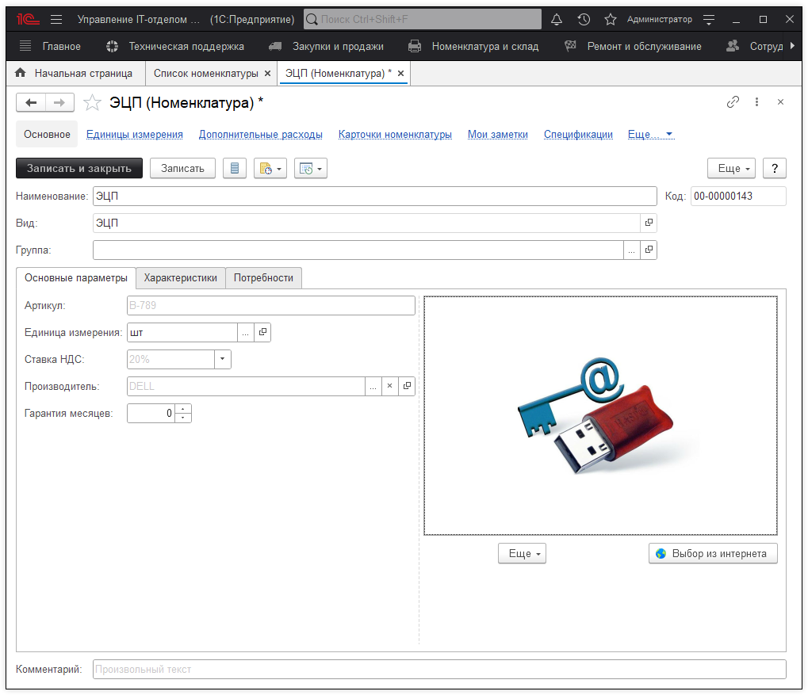Image resolution: width=808 pixels, height=695 pixels.
Task: Click the notifications bell icon
Action: point(557,19)
